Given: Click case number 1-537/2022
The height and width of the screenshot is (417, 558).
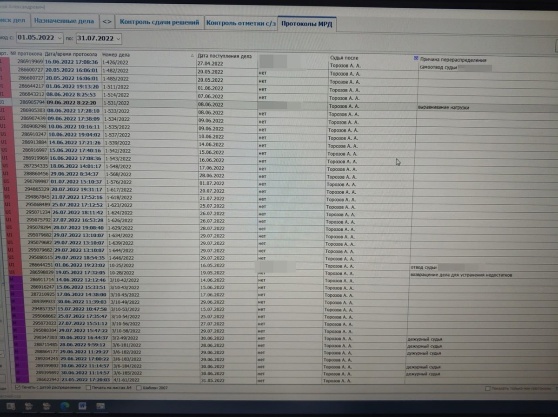Looking at the screenshot, I should (118, 135).
